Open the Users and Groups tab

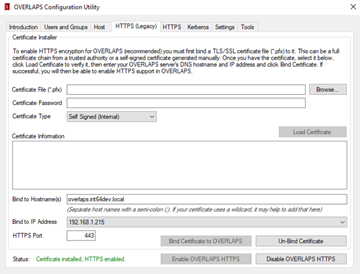(66, 27)
